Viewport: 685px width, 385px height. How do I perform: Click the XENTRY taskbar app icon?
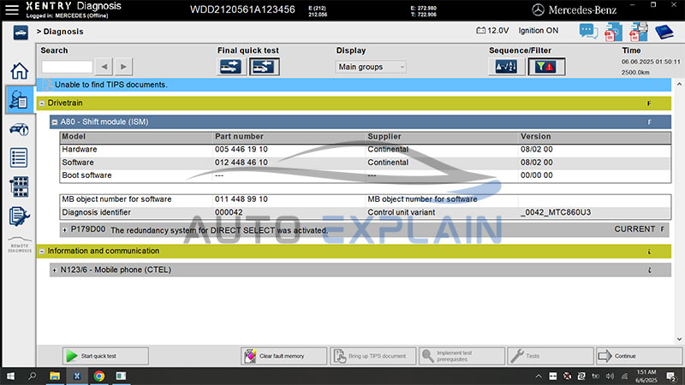(x=77, y=376)
